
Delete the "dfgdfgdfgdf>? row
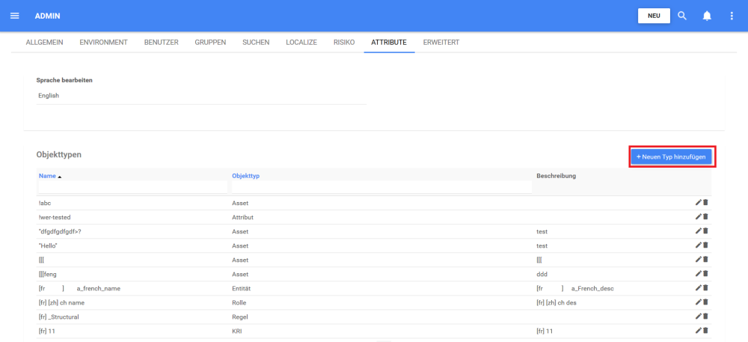pos(705,230)
